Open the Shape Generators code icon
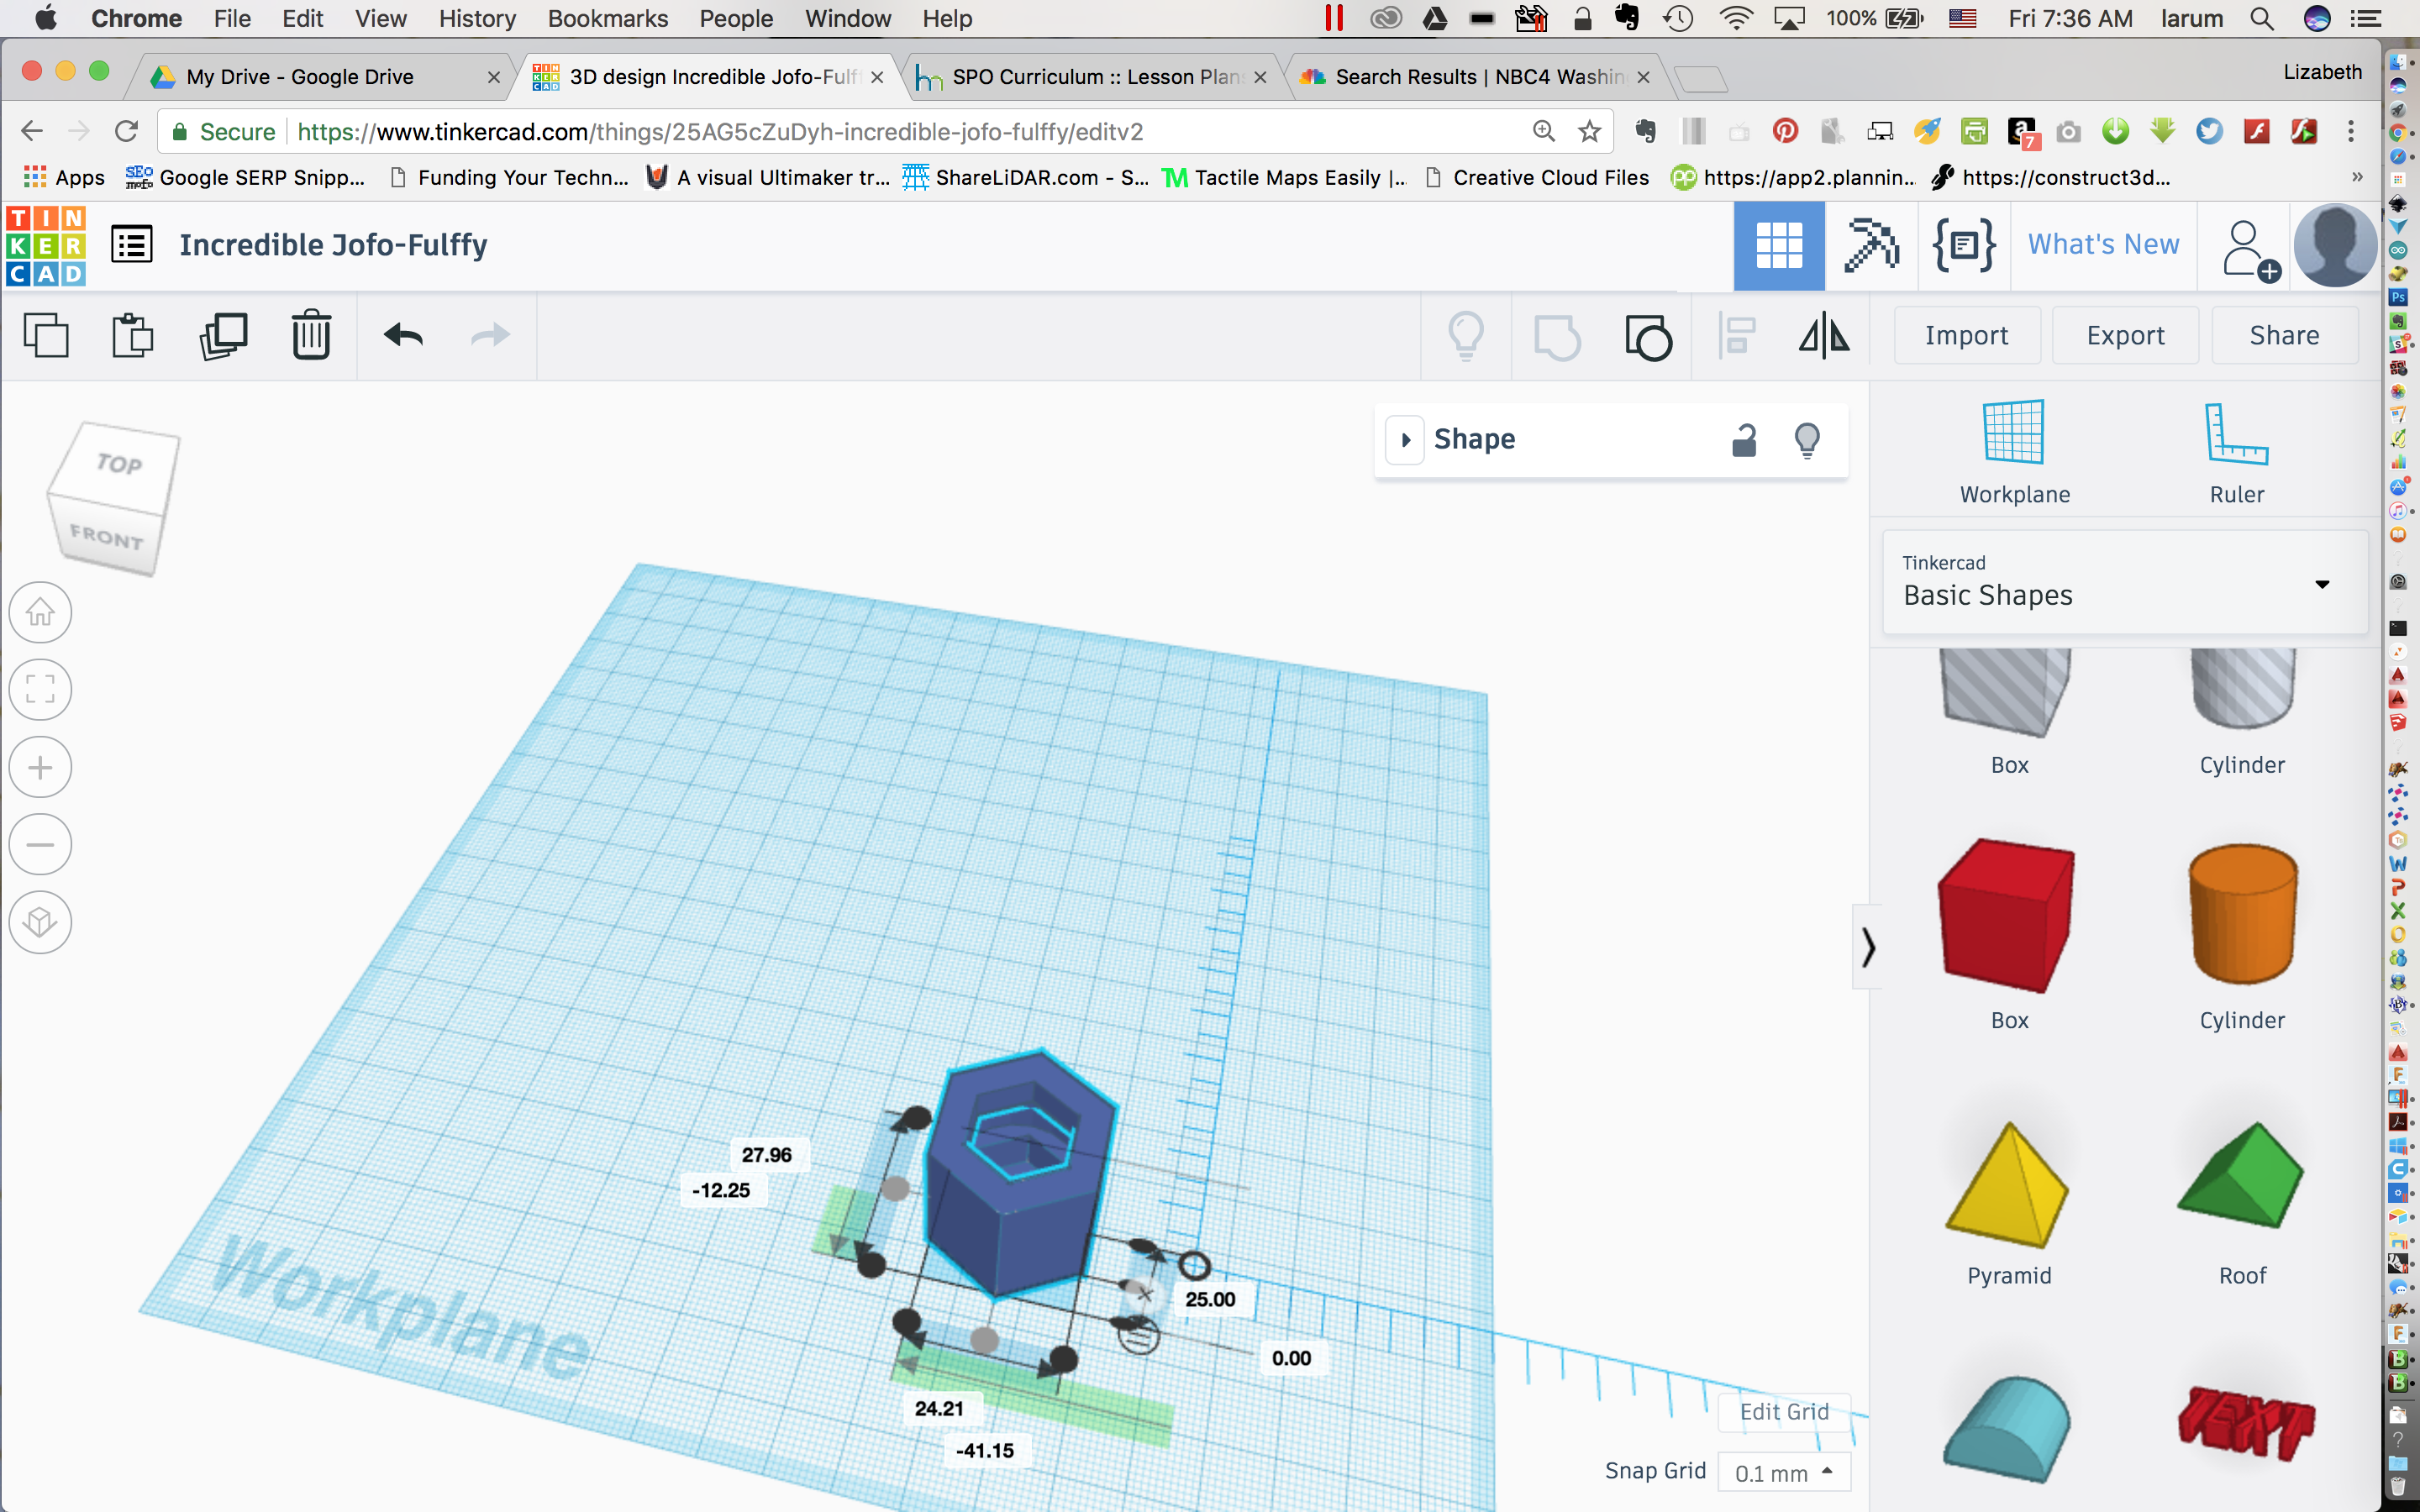Image resolution: width=2420 pixels, height=1512 pixels. 1964,245
